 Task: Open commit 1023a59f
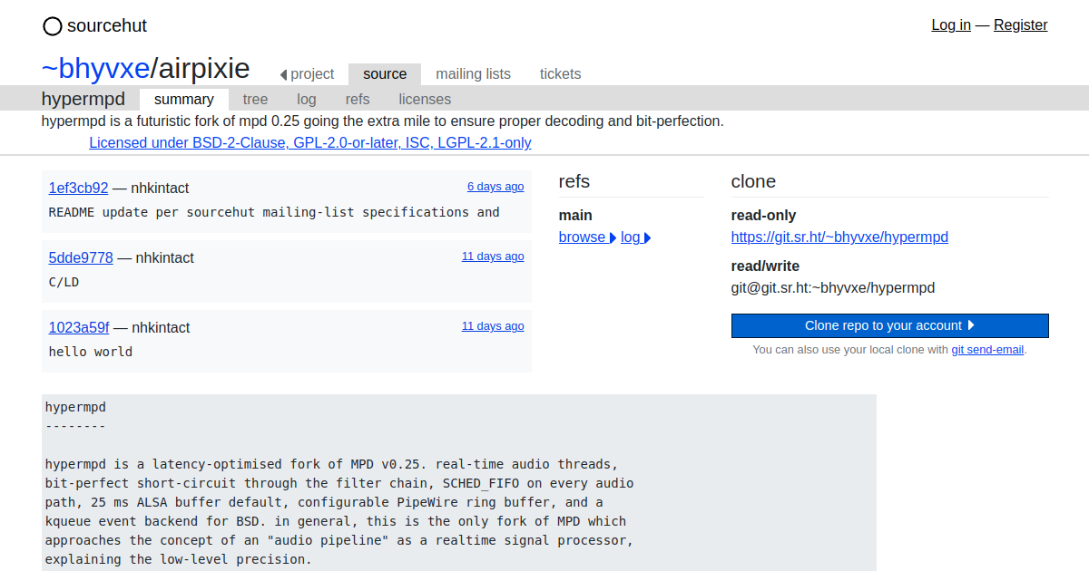click(79, 327)
